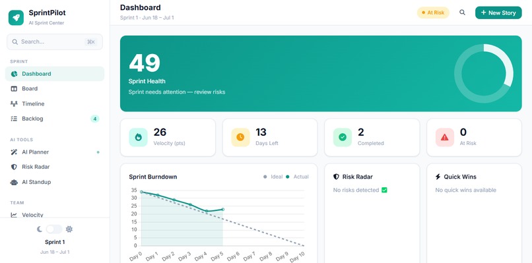Click the 'Sprint 1' label at the sidebar bottom
532x263 pixels.
coord(55,242)
